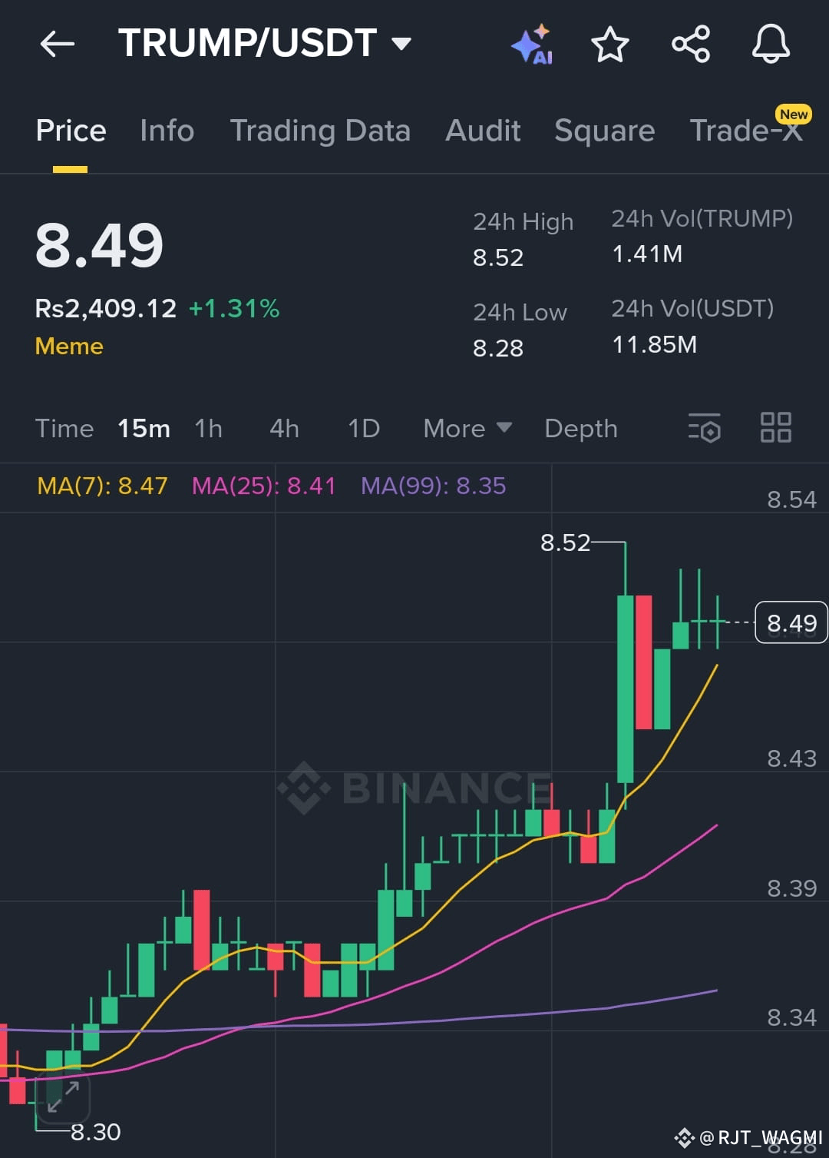Viewport: 829px width, 1158px height.
Task: Select the 1D interval
Action: tap(364, 428)
